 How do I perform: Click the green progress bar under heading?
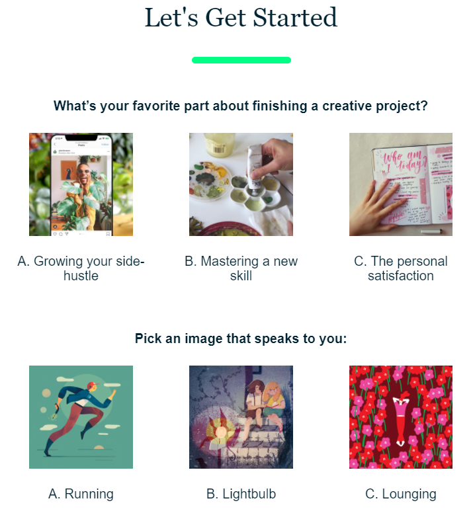coord(241,60)
